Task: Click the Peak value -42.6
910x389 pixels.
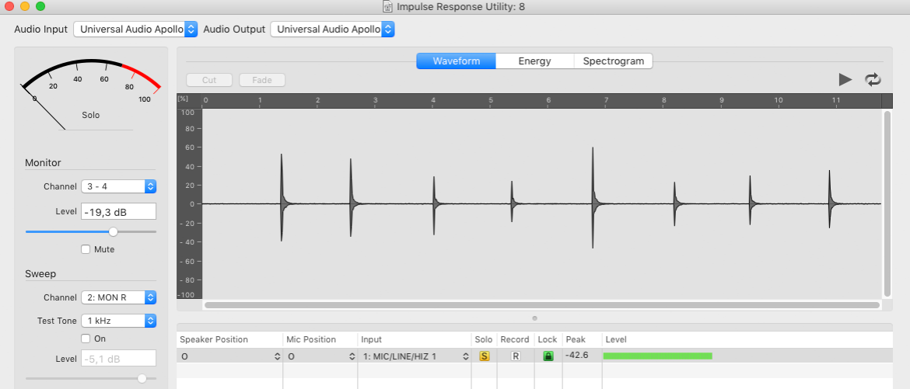Action: coord(577,355)
